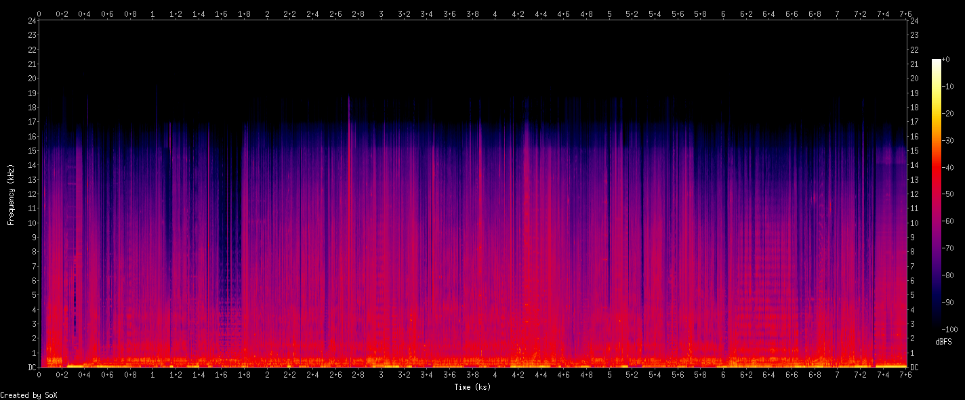This screenshot has width=965, height=400.
Task: Click the 6 tick on the bottom time axis
Action: (x=723, y=374)
